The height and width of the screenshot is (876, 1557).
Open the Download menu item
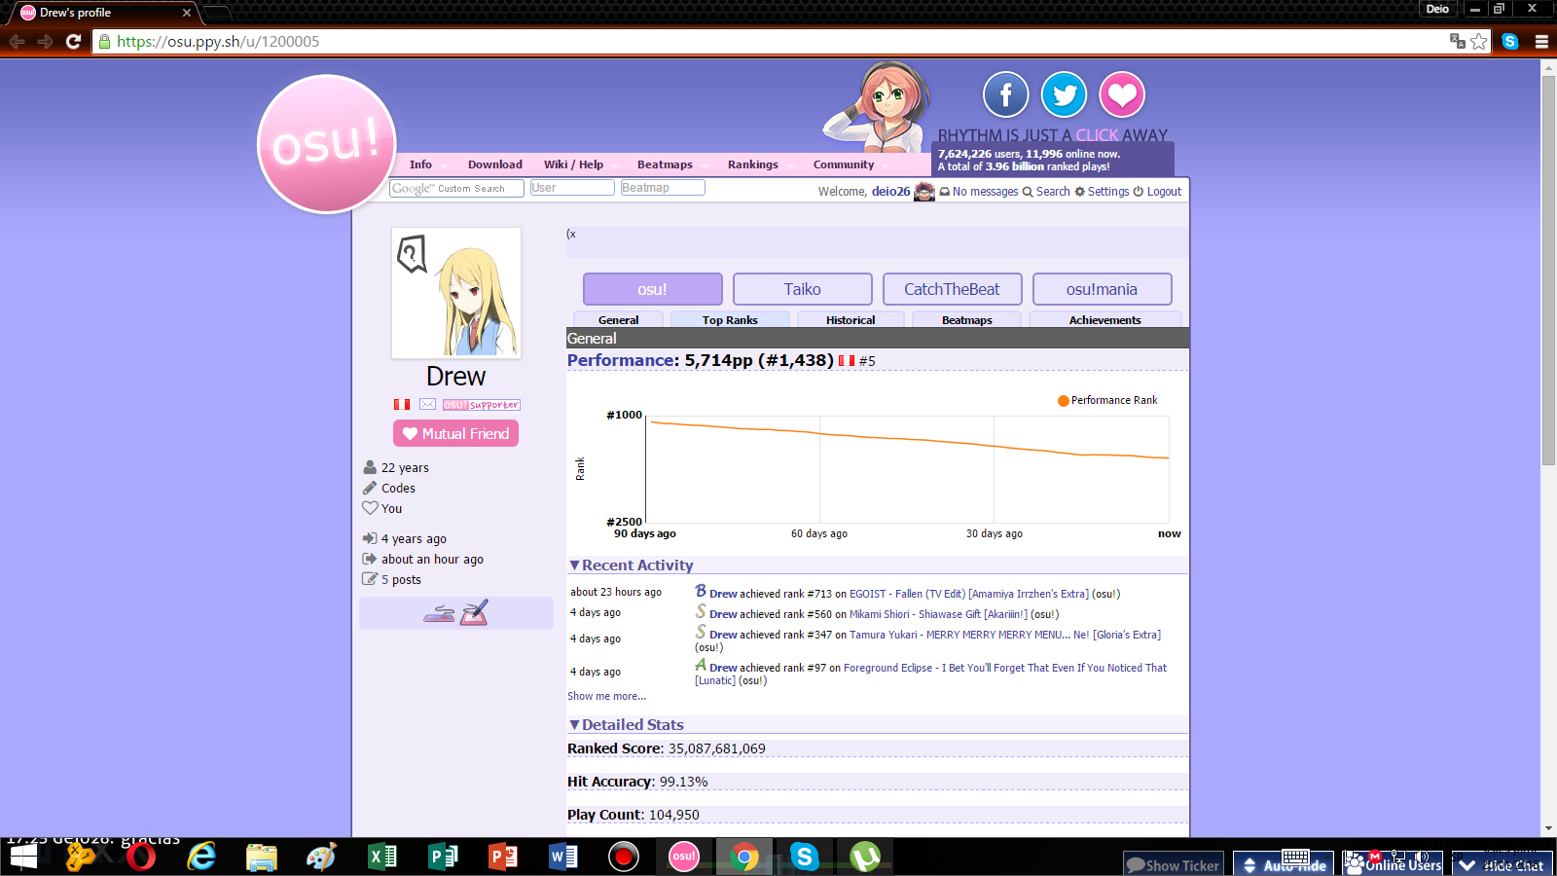pyautogui.click(x=494, y=164)
